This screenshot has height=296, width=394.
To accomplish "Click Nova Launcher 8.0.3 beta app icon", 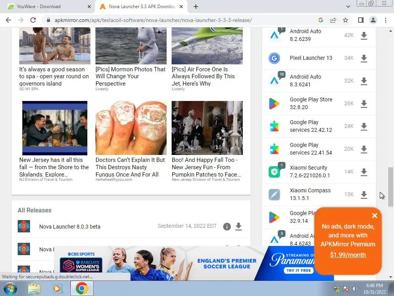I will (24, 226).
